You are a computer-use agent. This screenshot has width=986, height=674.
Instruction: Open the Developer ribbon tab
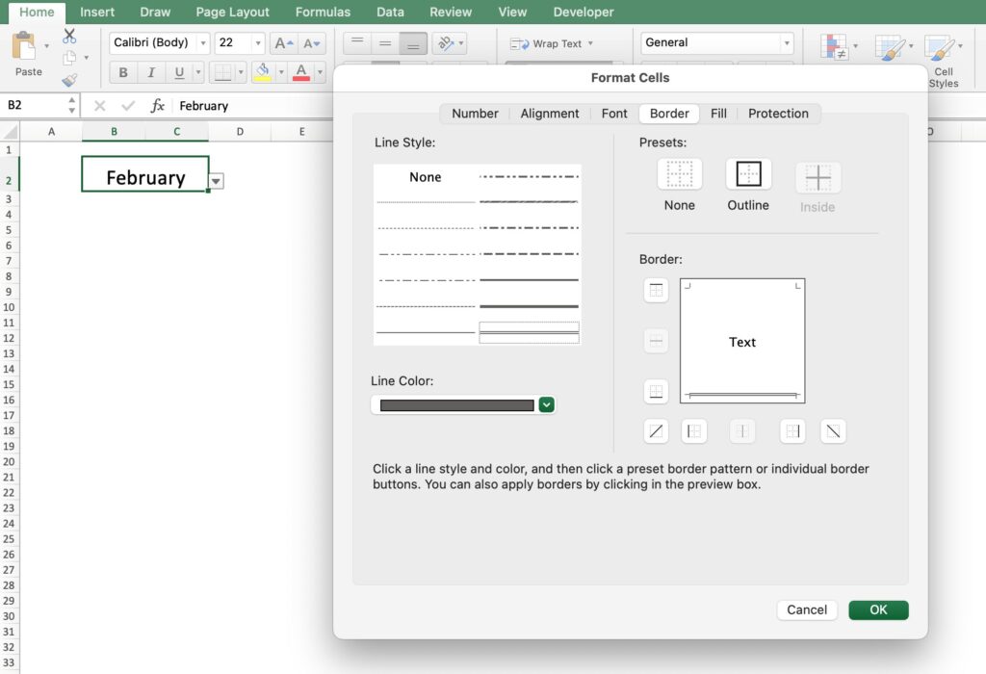coord(584,12)
